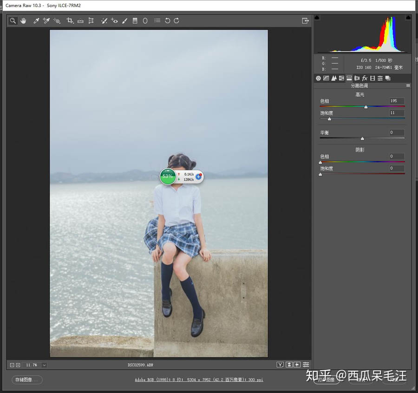Viewport: 418px width, 393px height.
Task: Open workflow options via the Adobe RGB link
Action: tap(200, 380)
